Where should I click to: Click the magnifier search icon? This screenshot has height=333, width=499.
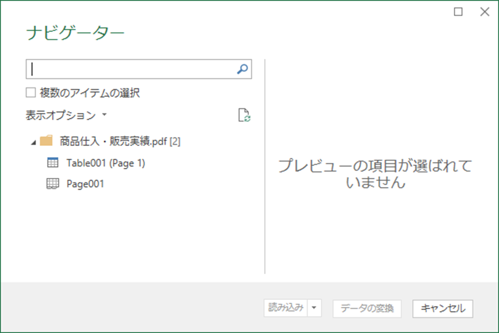[x=242, y=69]
